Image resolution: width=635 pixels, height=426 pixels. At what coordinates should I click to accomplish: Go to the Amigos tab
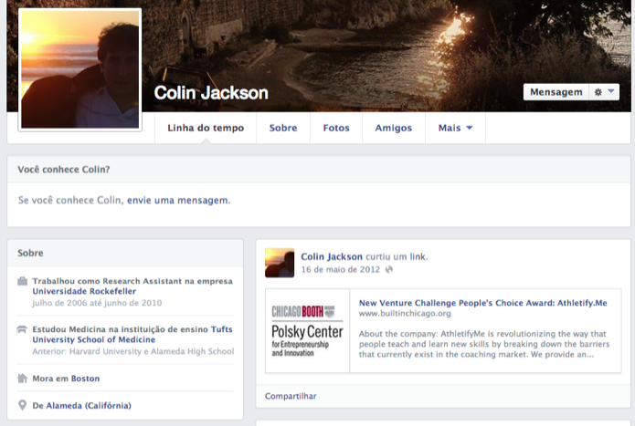click(x=393, y=128)
